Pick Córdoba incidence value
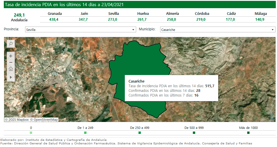Screen dimensions: 277x147 pyautogui.click(x=201, y=19)
